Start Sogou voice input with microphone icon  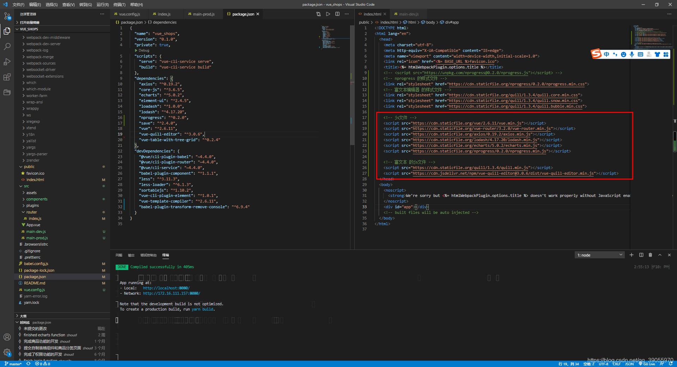tap(632, 54)
